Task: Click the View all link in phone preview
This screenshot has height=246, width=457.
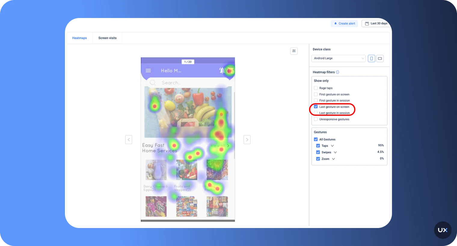Action: point(220,145)
